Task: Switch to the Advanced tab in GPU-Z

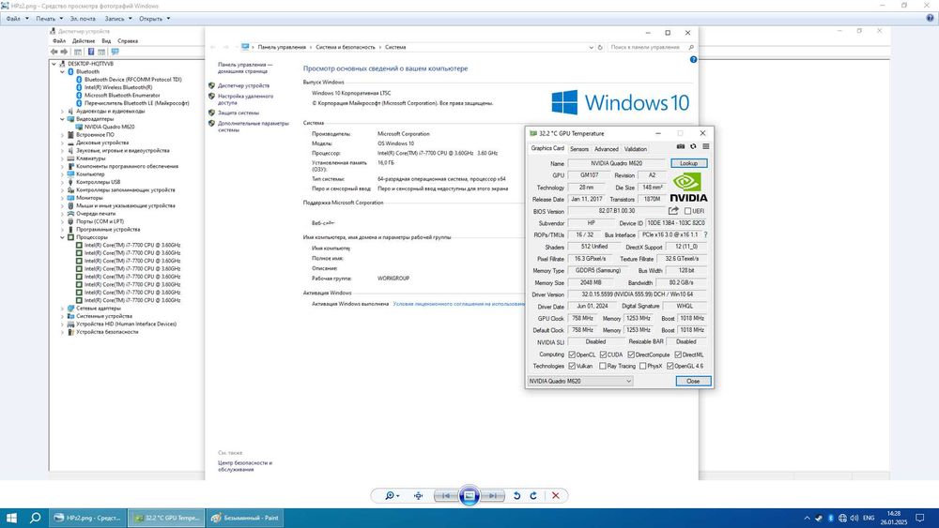Action: coord(606,149)
